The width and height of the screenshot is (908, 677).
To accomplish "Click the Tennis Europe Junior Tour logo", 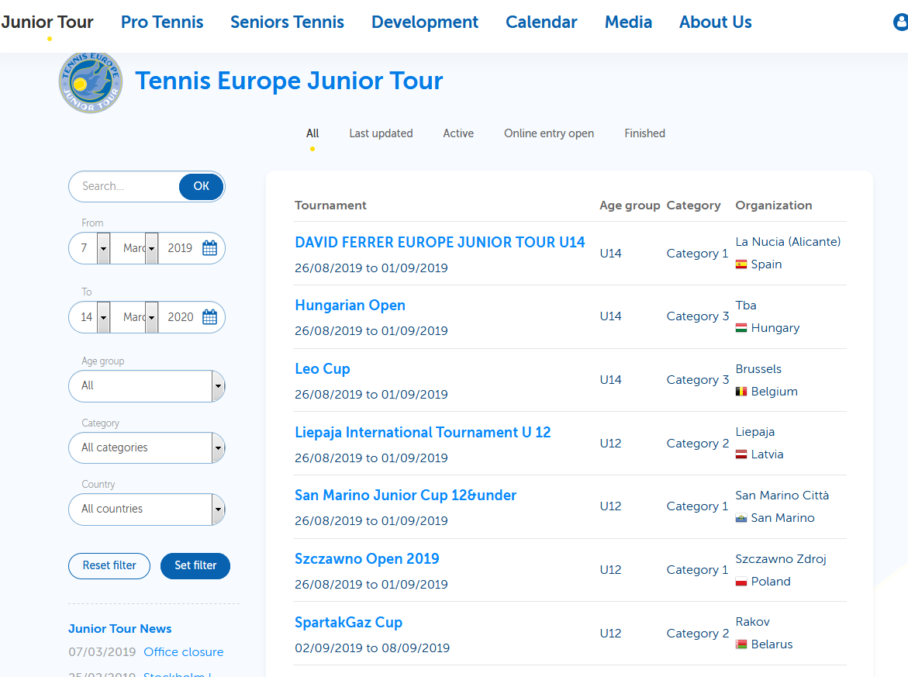I will tap(91, 81).
